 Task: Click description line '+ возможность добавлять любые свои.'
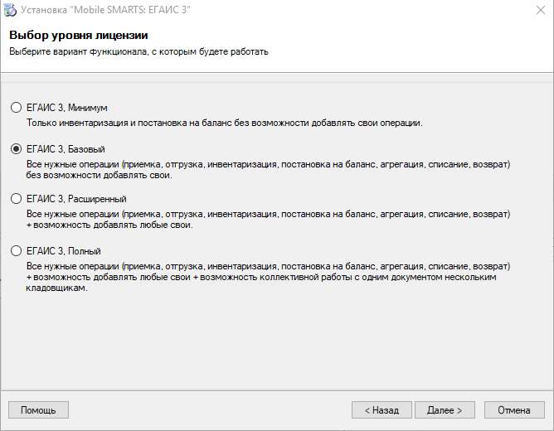click(109, 225)
